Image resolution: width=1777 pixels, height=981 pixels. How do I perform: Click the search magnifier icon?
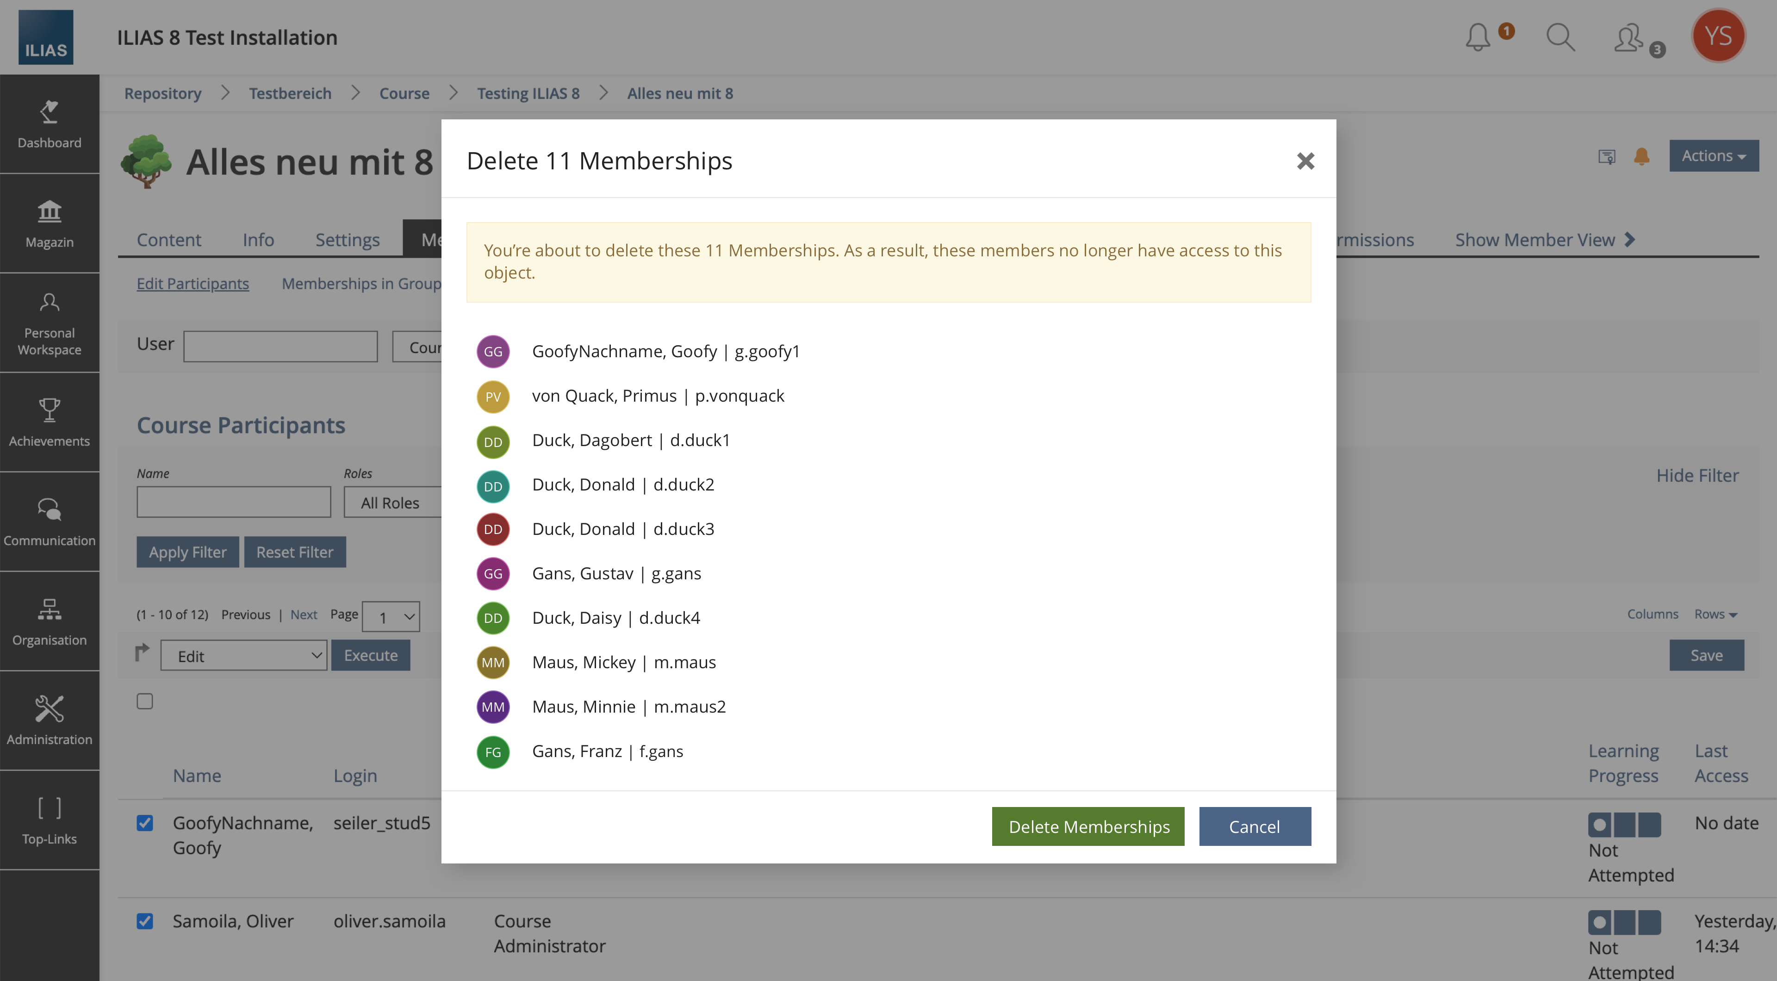(x=1560, y=37)
